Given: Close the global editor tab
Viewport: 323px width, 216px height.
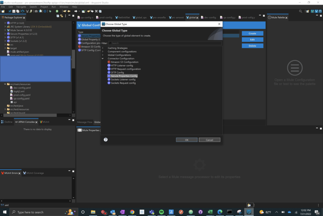Looking at the screenshot, I should click(x=197, y=18).
